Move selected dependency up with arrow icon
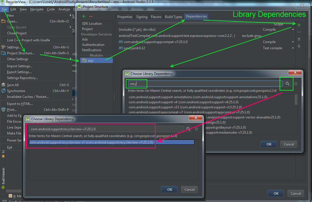Viewport: 312px width, 202px height. [x=299, y=39]
